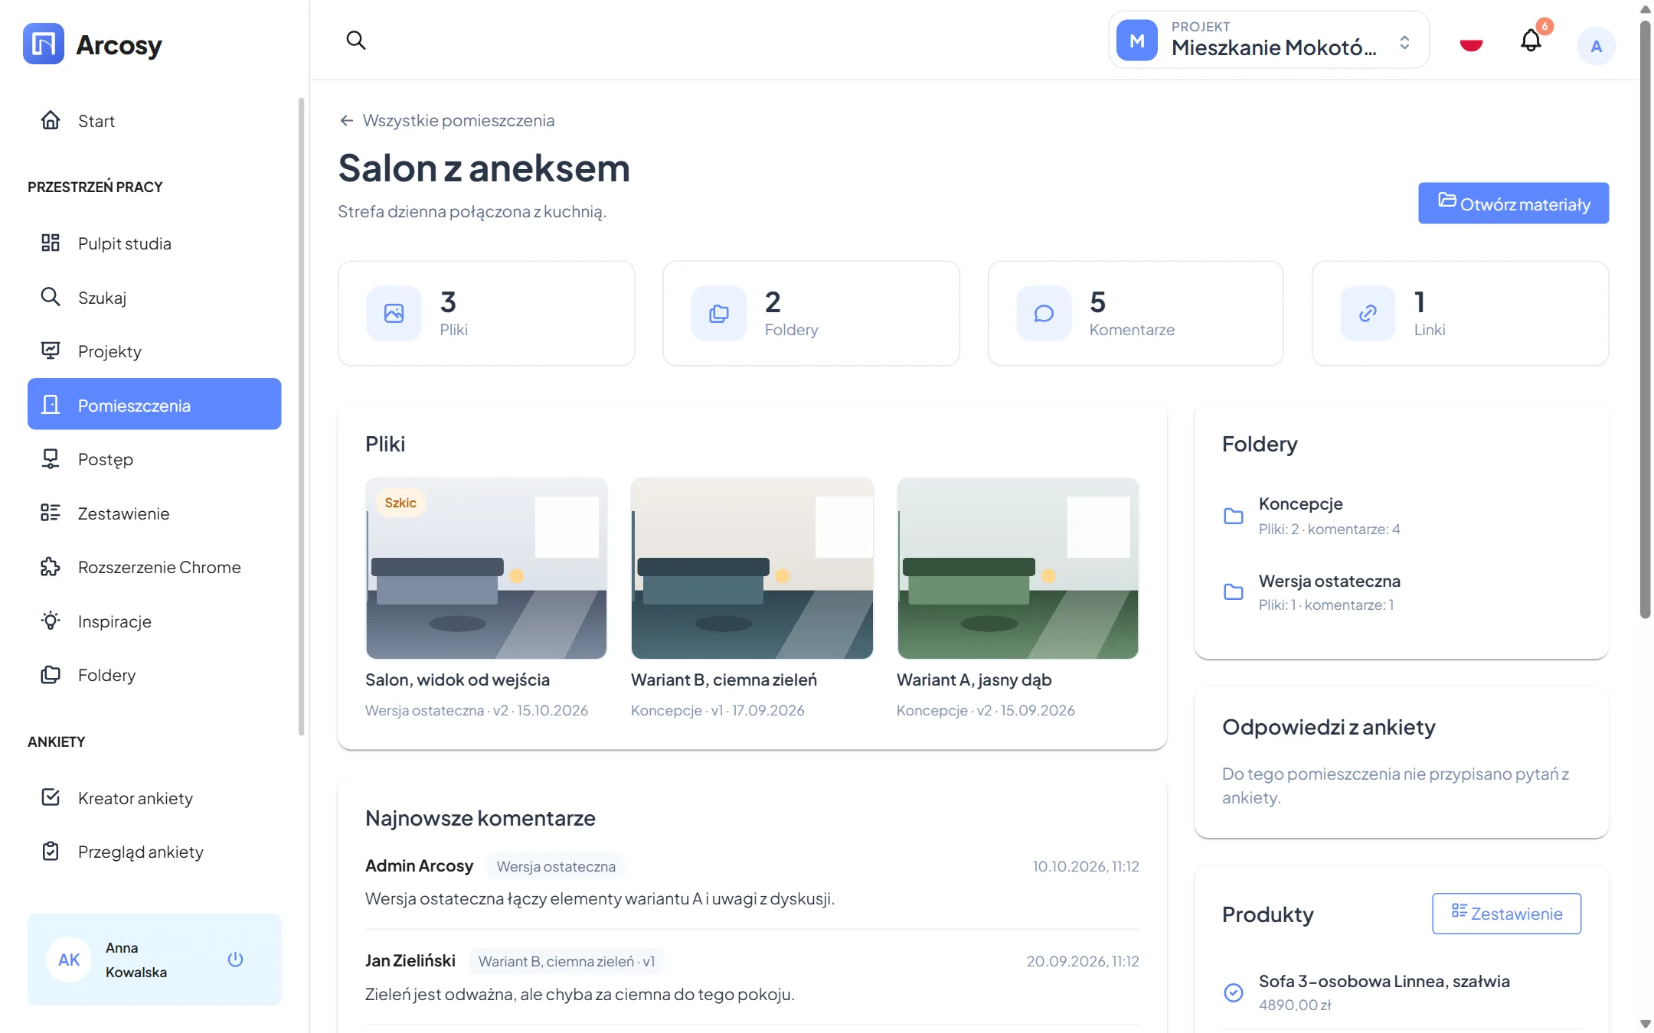The width and height of the screenshot is (1654, 1033).
Task: Expand the Mieszkanie Mokotów project selector
Action: (x=1269, y=40)
